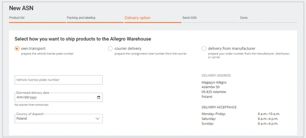Click the Vehicle license plate number field

tap(58, 80)
